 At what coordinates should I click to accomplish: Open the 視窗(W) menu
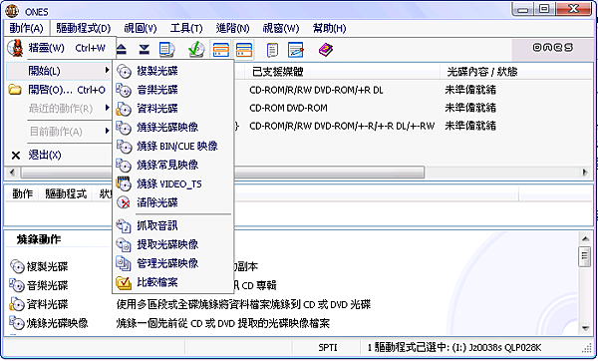281,28
